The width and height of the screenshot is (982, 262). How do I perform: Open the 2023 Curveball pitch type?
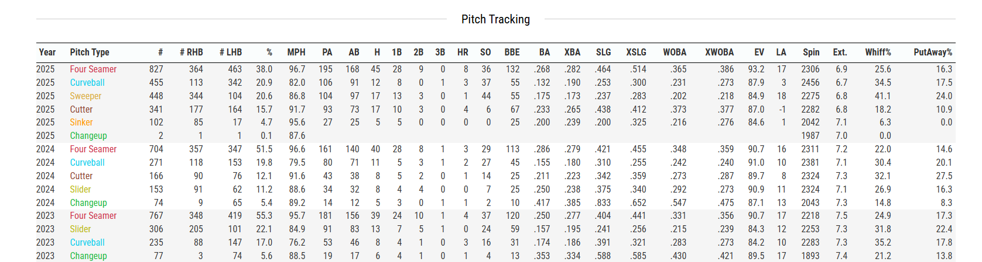[x=87, y=243]
